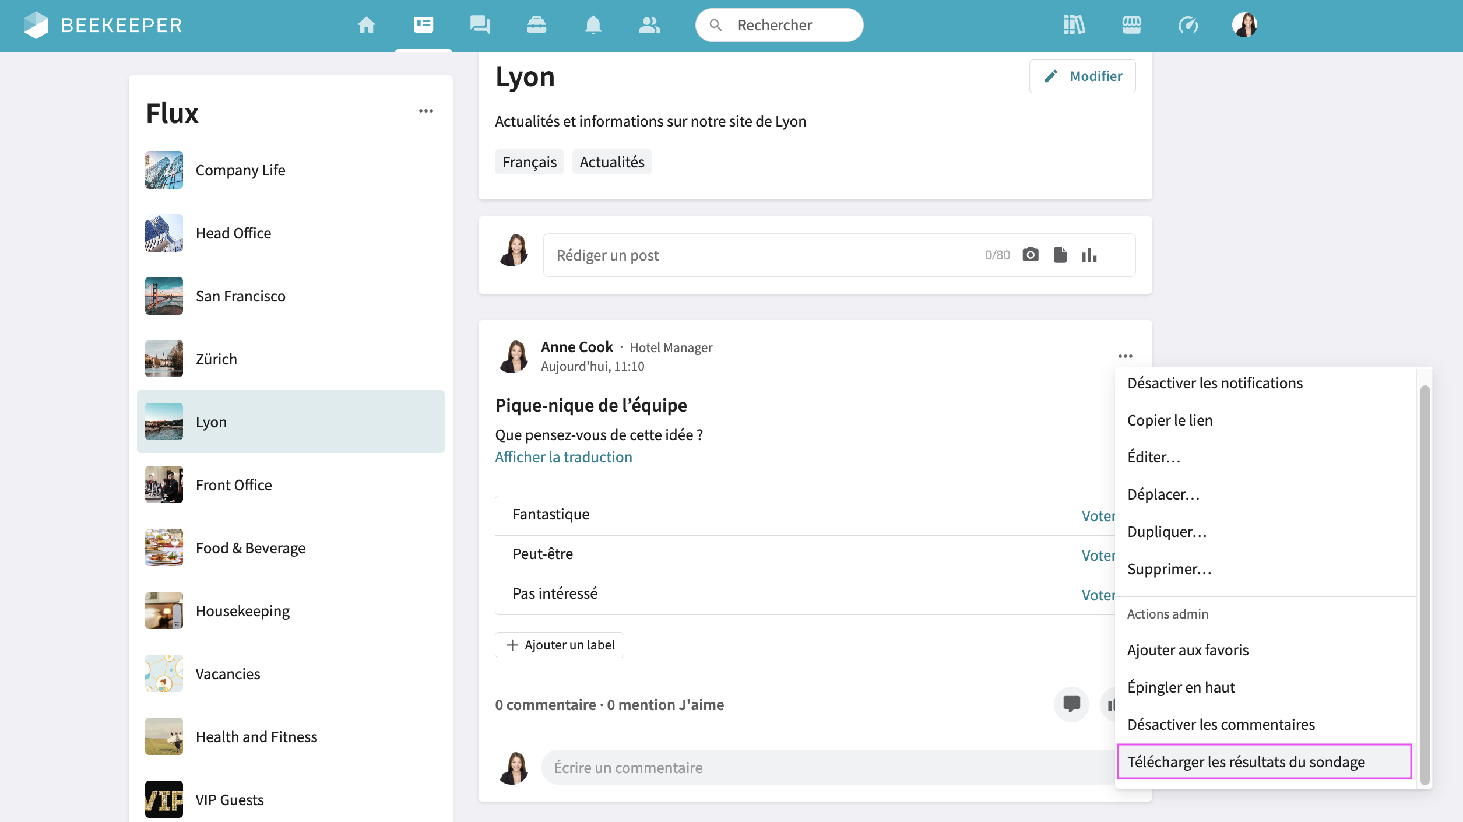Open the Flux panel three-dot menu
Screen dimensions: 1463x822
(425, 111)
